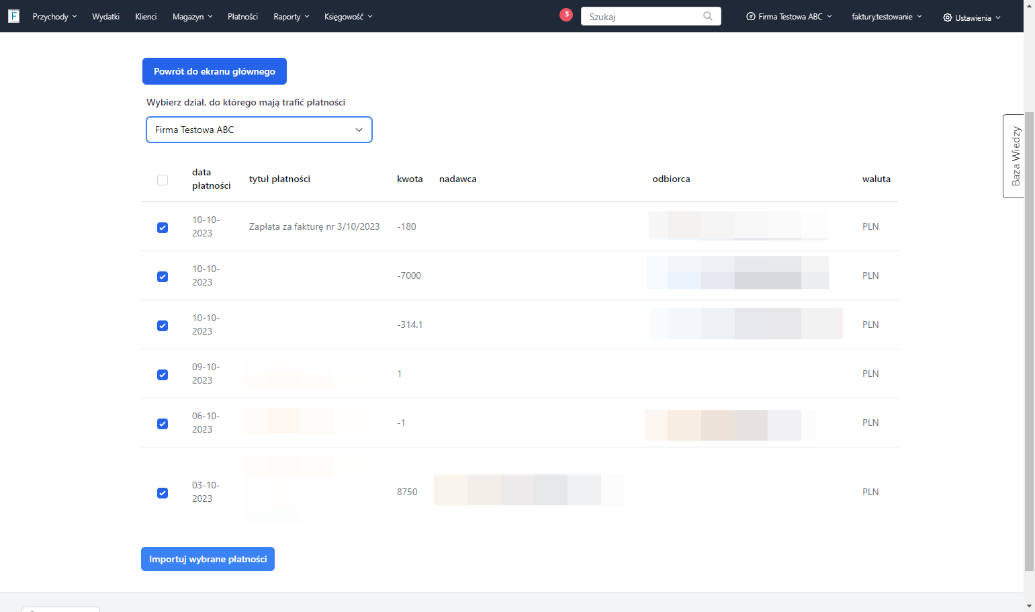Click Importuj wybrane płatności button
Viewport: 1035px width, 612px height.
tap(208, 559)
